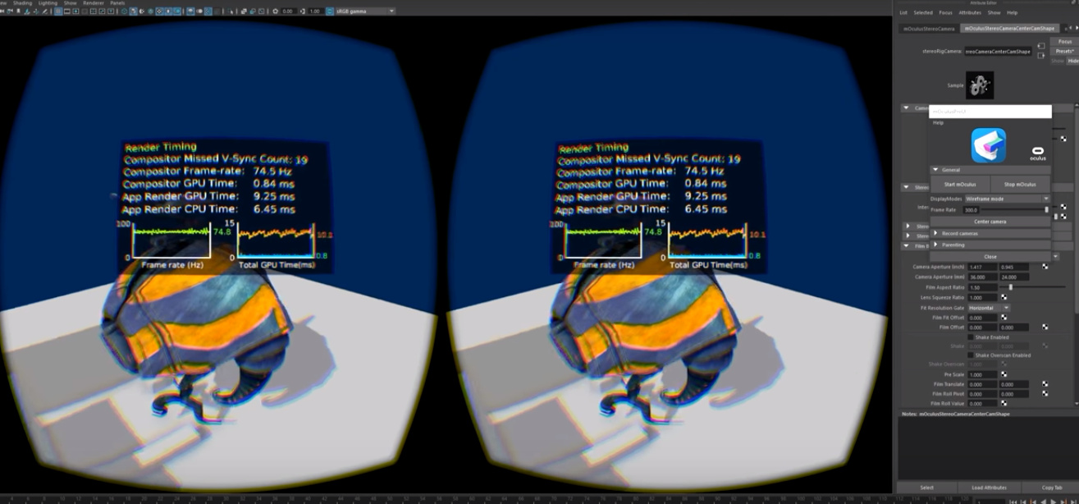The width and height of the screenshot is (1079, 504).
Task: Click the Focus button in Attribute Editor
Action: pos(1065,41)
